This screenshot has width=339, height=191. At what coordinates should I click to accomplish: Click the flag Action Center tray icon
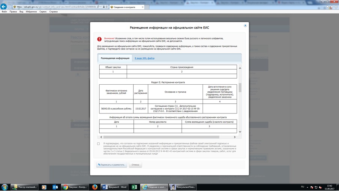312,187
